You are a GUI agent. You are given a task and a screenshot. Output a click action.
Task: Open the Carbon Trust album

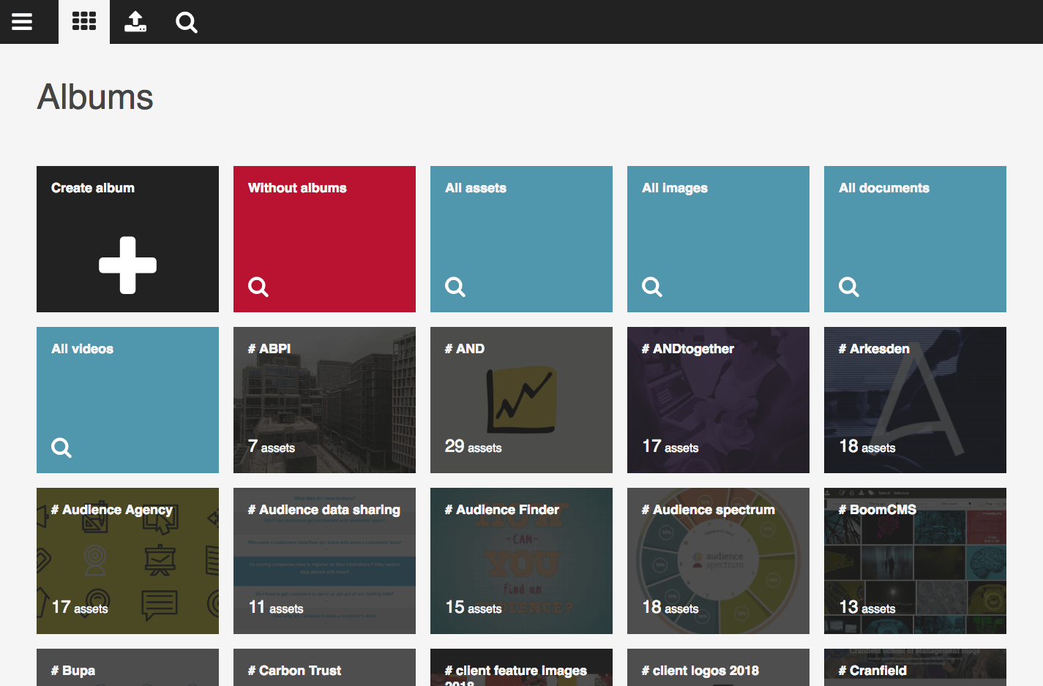324,669
